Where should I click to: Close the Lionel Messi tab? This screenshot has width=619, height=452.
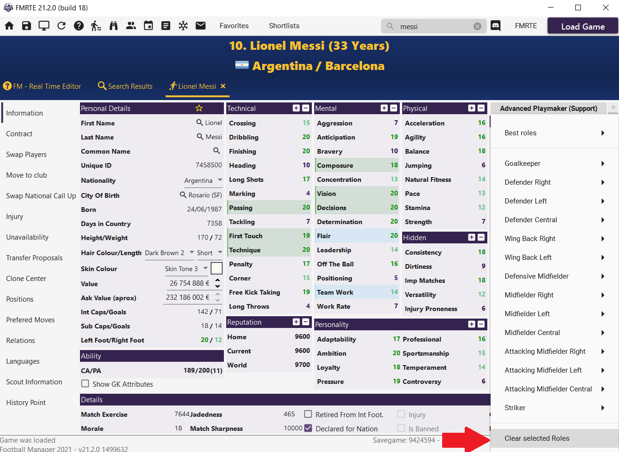(x=223, y=86)
